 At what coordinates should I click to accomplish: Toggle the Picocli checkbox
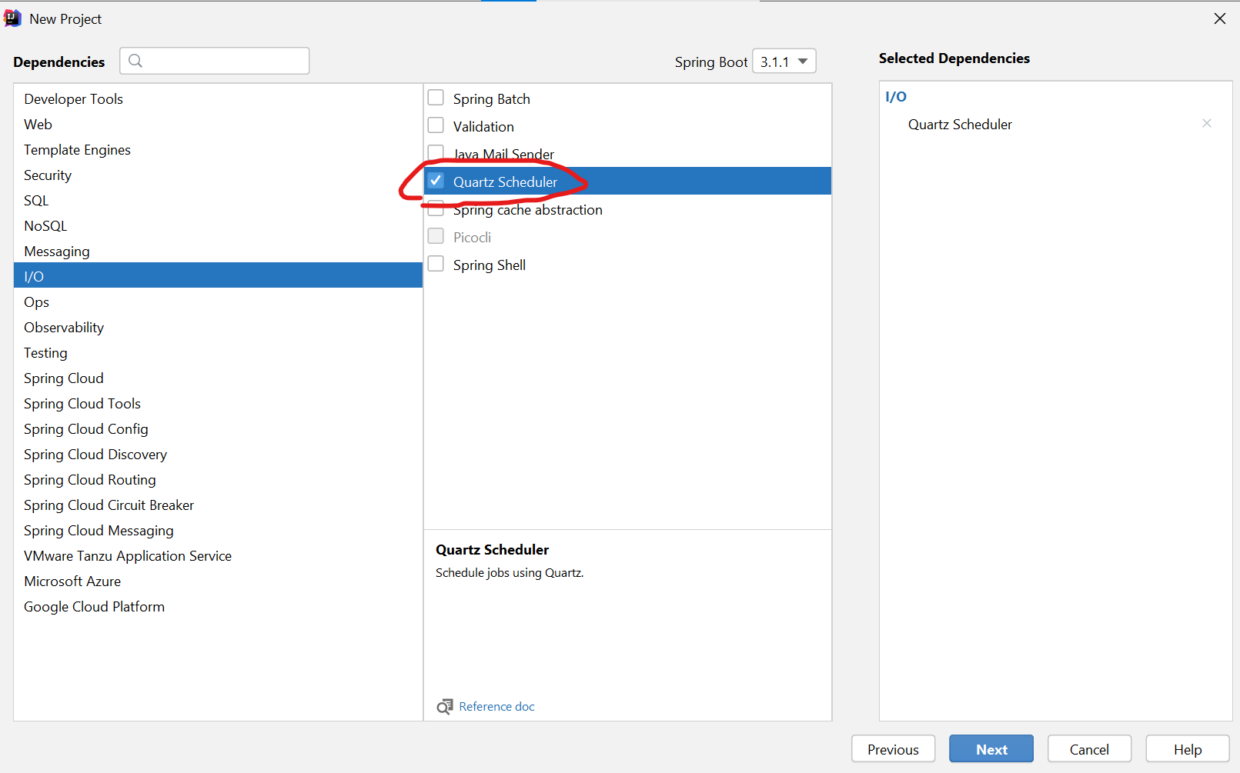tap(436, 236)
